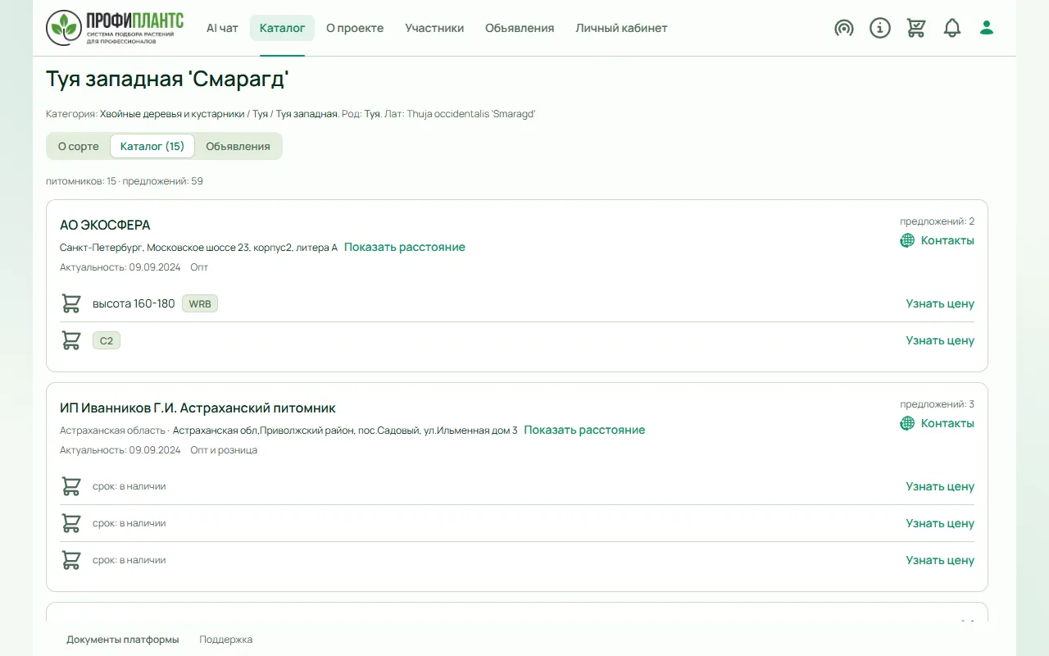Open Контакты for ИП Иванников
The image size is (1049, 656).
[x=947, y=423]
